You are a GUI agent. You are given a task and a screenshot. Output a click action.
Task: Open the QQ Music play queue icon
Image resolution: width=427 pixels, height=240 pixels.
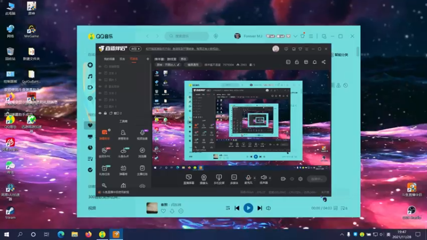[x=344, y=208]
